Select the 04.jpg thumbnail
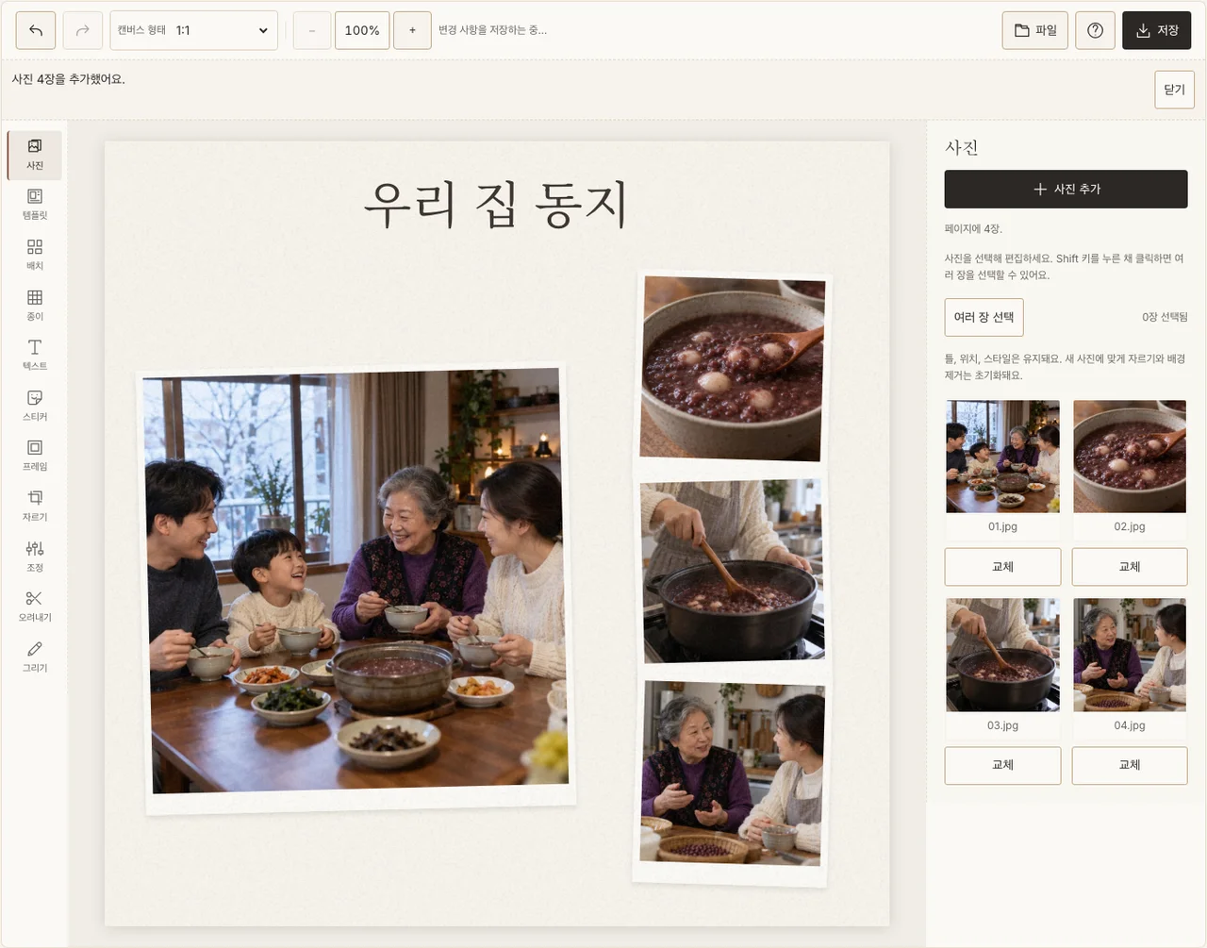Image resolution: width=1207 pixels, height=948 pixels. click(1130, 655)
